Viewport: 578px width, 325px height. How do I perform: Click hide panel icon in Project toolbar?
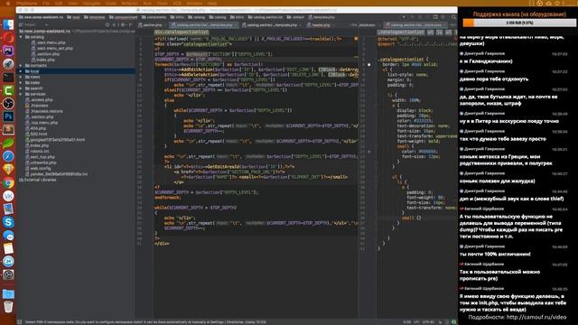point(130,25)
